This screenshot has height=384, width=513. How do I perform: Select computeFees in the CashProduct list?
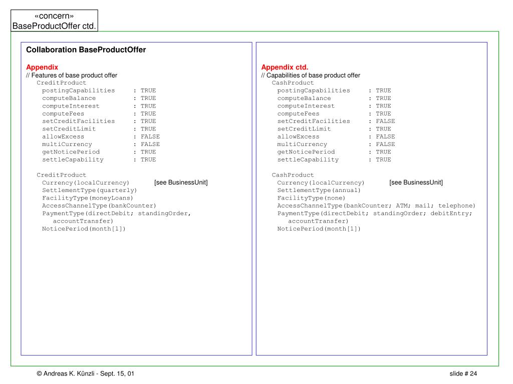299,113
